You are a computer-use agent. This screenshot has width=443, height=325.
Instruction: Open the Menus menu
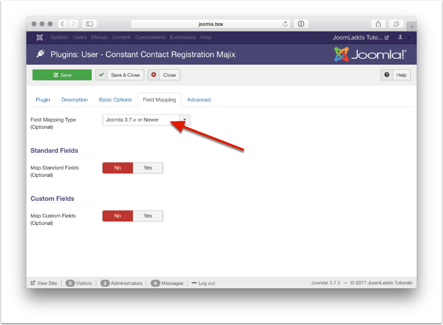point(99,37)
